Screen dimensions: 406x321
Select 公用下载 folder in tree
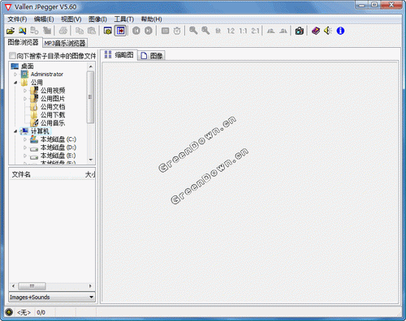click(53, 115)
